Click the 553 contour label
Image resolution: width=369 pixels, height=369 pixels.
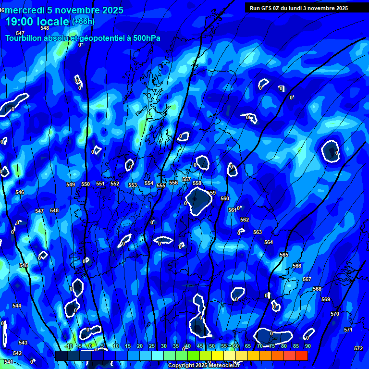click(x=133, y=185)
